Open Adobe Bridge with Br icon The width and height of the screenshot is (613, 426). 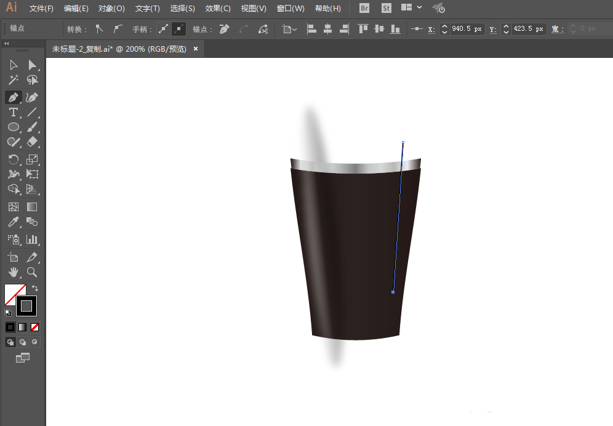[364, 9]
